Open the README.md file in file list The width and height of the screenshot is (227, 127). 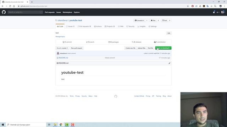coord(63,58)
